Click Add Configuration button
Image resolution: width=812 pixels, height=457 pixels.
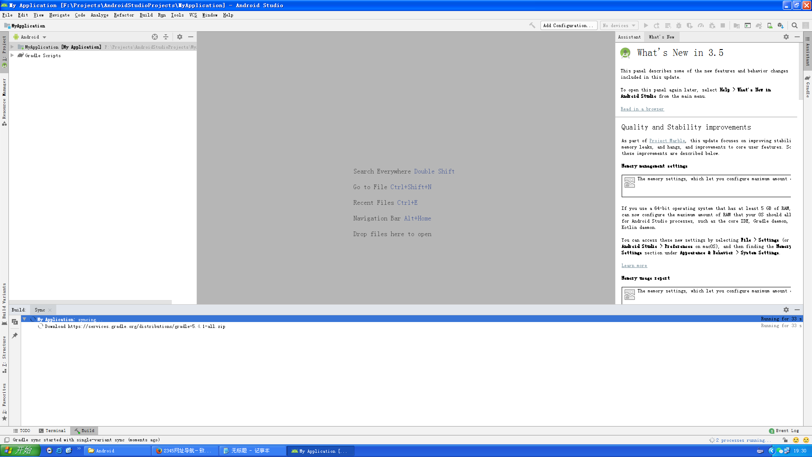tap(568, 25)
